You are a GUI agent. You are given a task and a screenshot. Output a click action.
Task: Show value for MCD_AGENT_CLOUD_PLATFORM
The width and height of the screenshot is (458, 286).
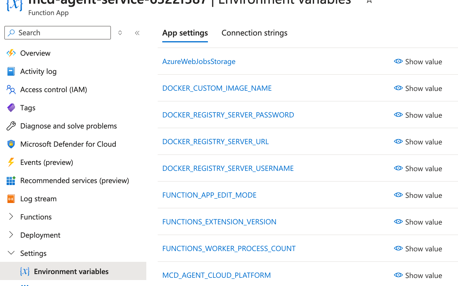coord(418,275)
